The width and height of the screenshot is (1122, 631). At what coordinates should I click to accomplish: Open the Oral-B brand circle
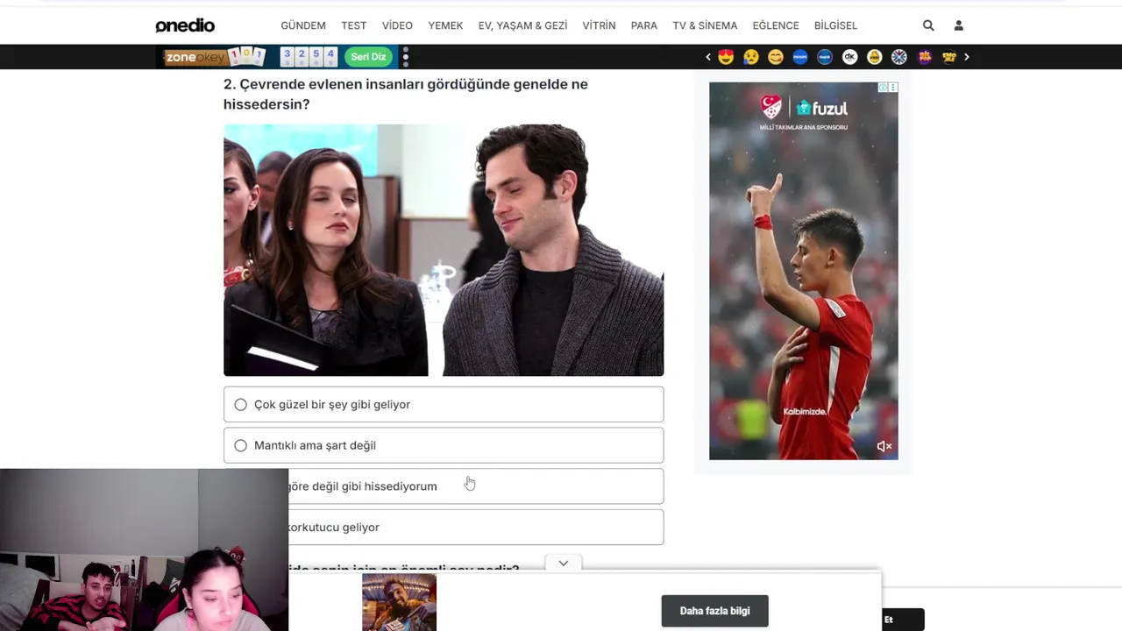(824, 57)
